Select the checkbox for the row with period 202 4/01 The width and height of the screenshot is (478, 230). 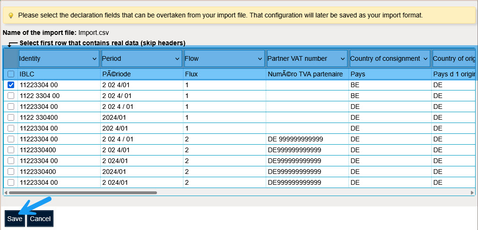pos(11,128)
